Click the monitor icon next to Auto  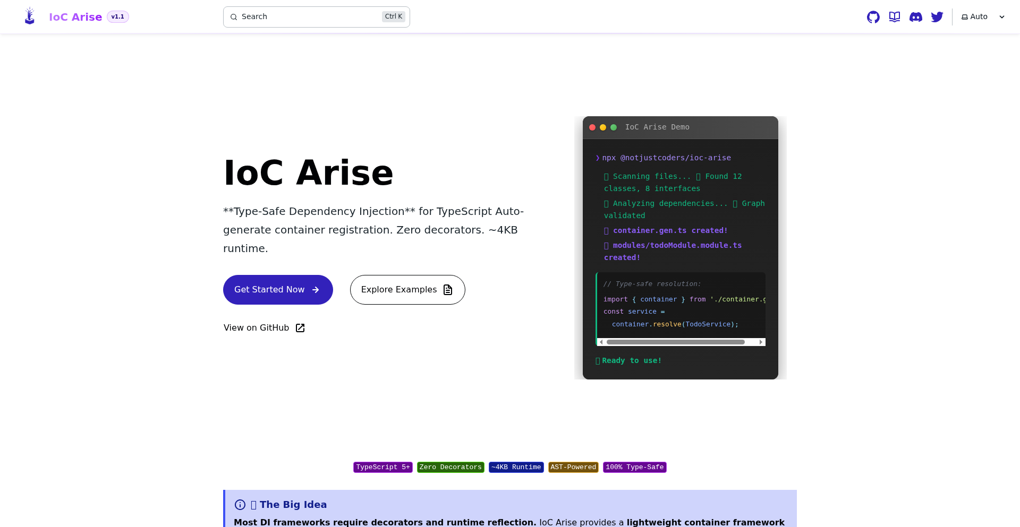[964, 16]
